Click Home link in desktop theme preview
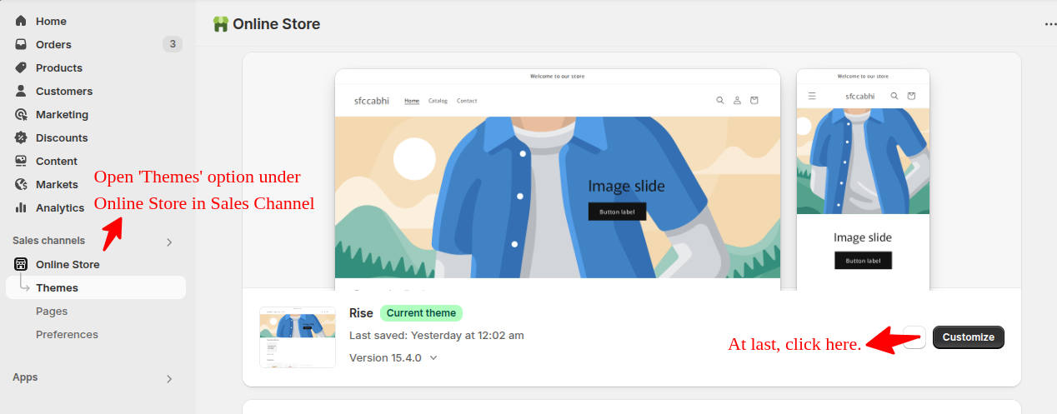Image resolution: width=1057 pixels, height=414 pixels. click(412, 101)
